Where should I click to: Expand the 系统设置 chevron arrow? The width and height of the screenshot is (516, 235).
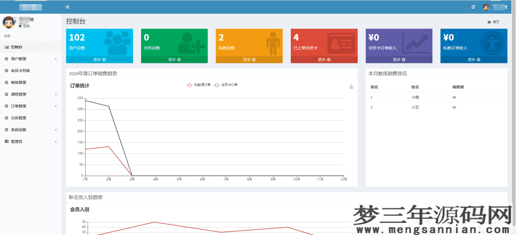[56, 130]
